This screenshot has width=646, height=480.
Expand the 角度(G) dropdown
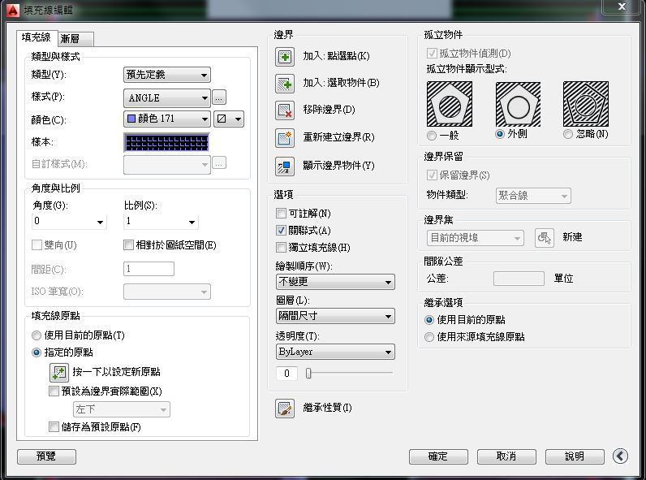tap(69, 222)
